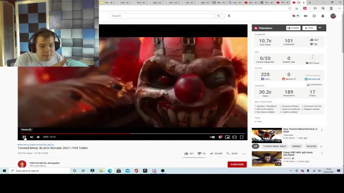
Task: Open options for How Twisted Metal Evolved video
Action: (322, 130)
